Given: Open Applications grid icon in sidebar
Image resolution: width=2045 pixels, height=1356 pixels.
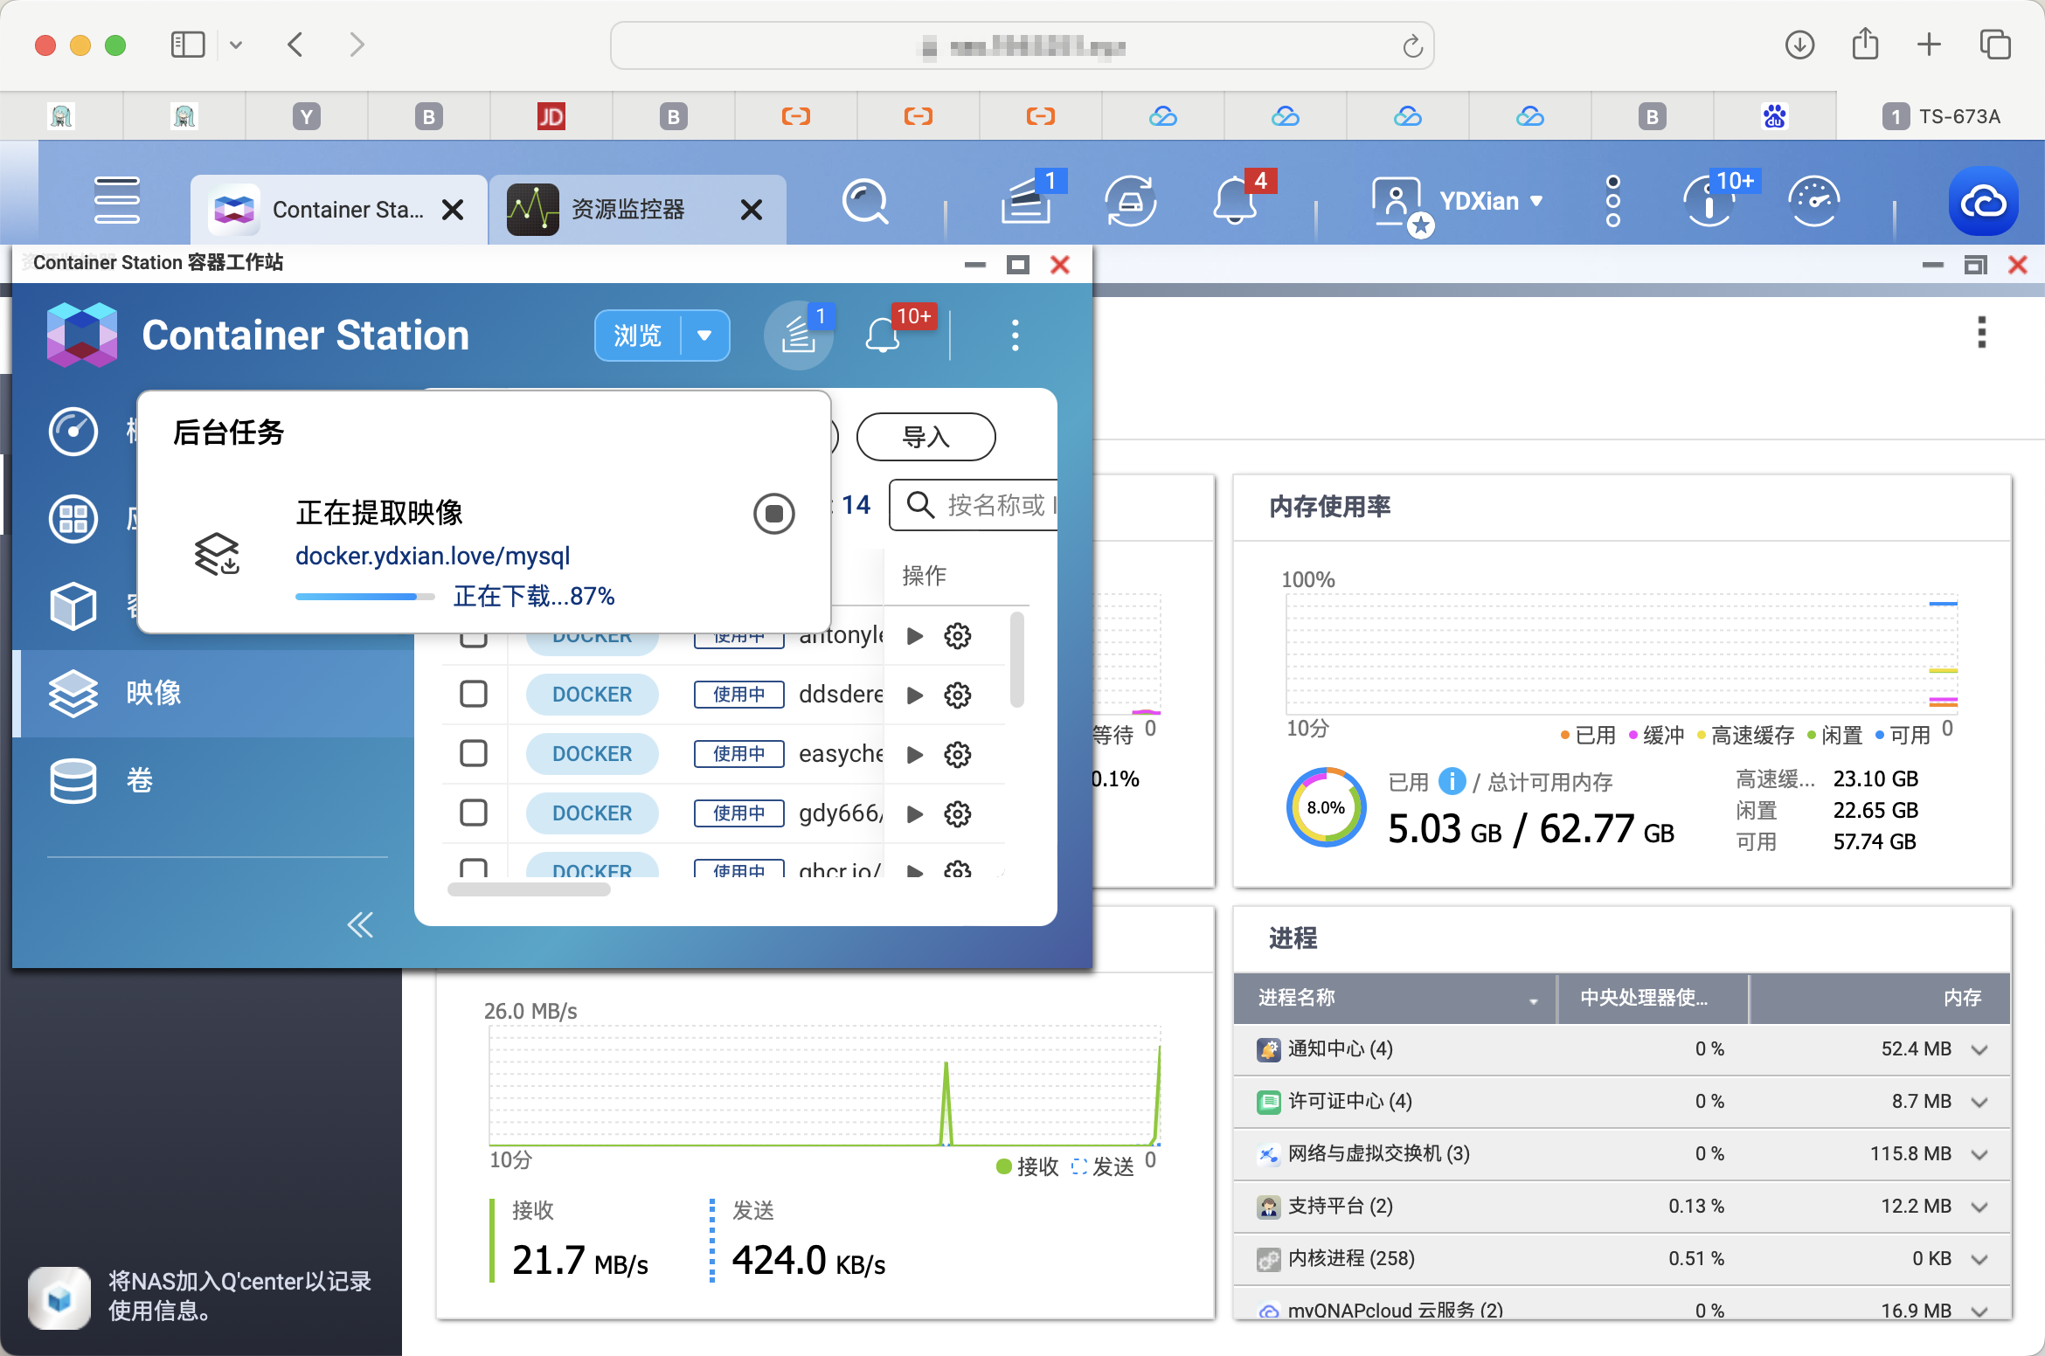Looking at the screenshot, I should point(73,519).
